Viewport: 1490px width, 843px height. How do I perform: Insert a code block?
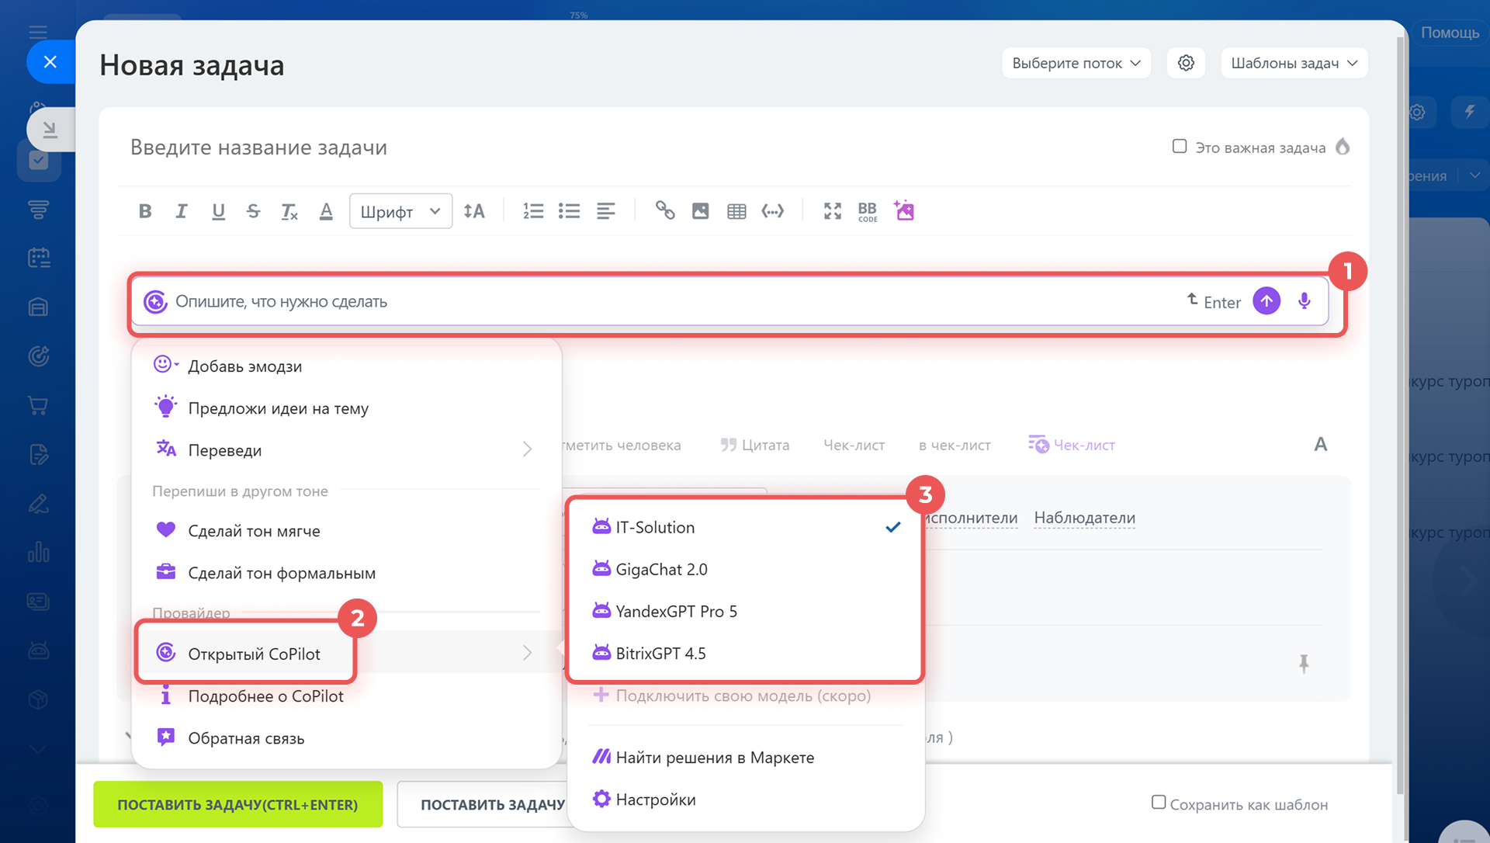(772, 211)
